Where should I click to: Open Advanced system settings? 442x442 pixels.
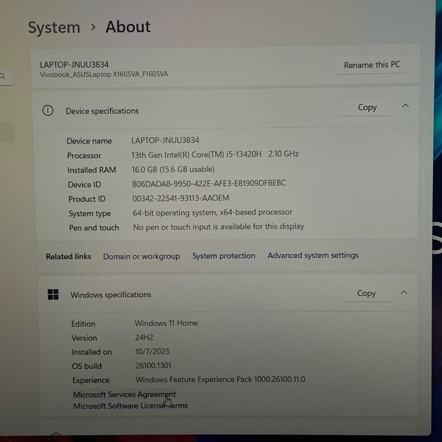click(x=313, y=255)
